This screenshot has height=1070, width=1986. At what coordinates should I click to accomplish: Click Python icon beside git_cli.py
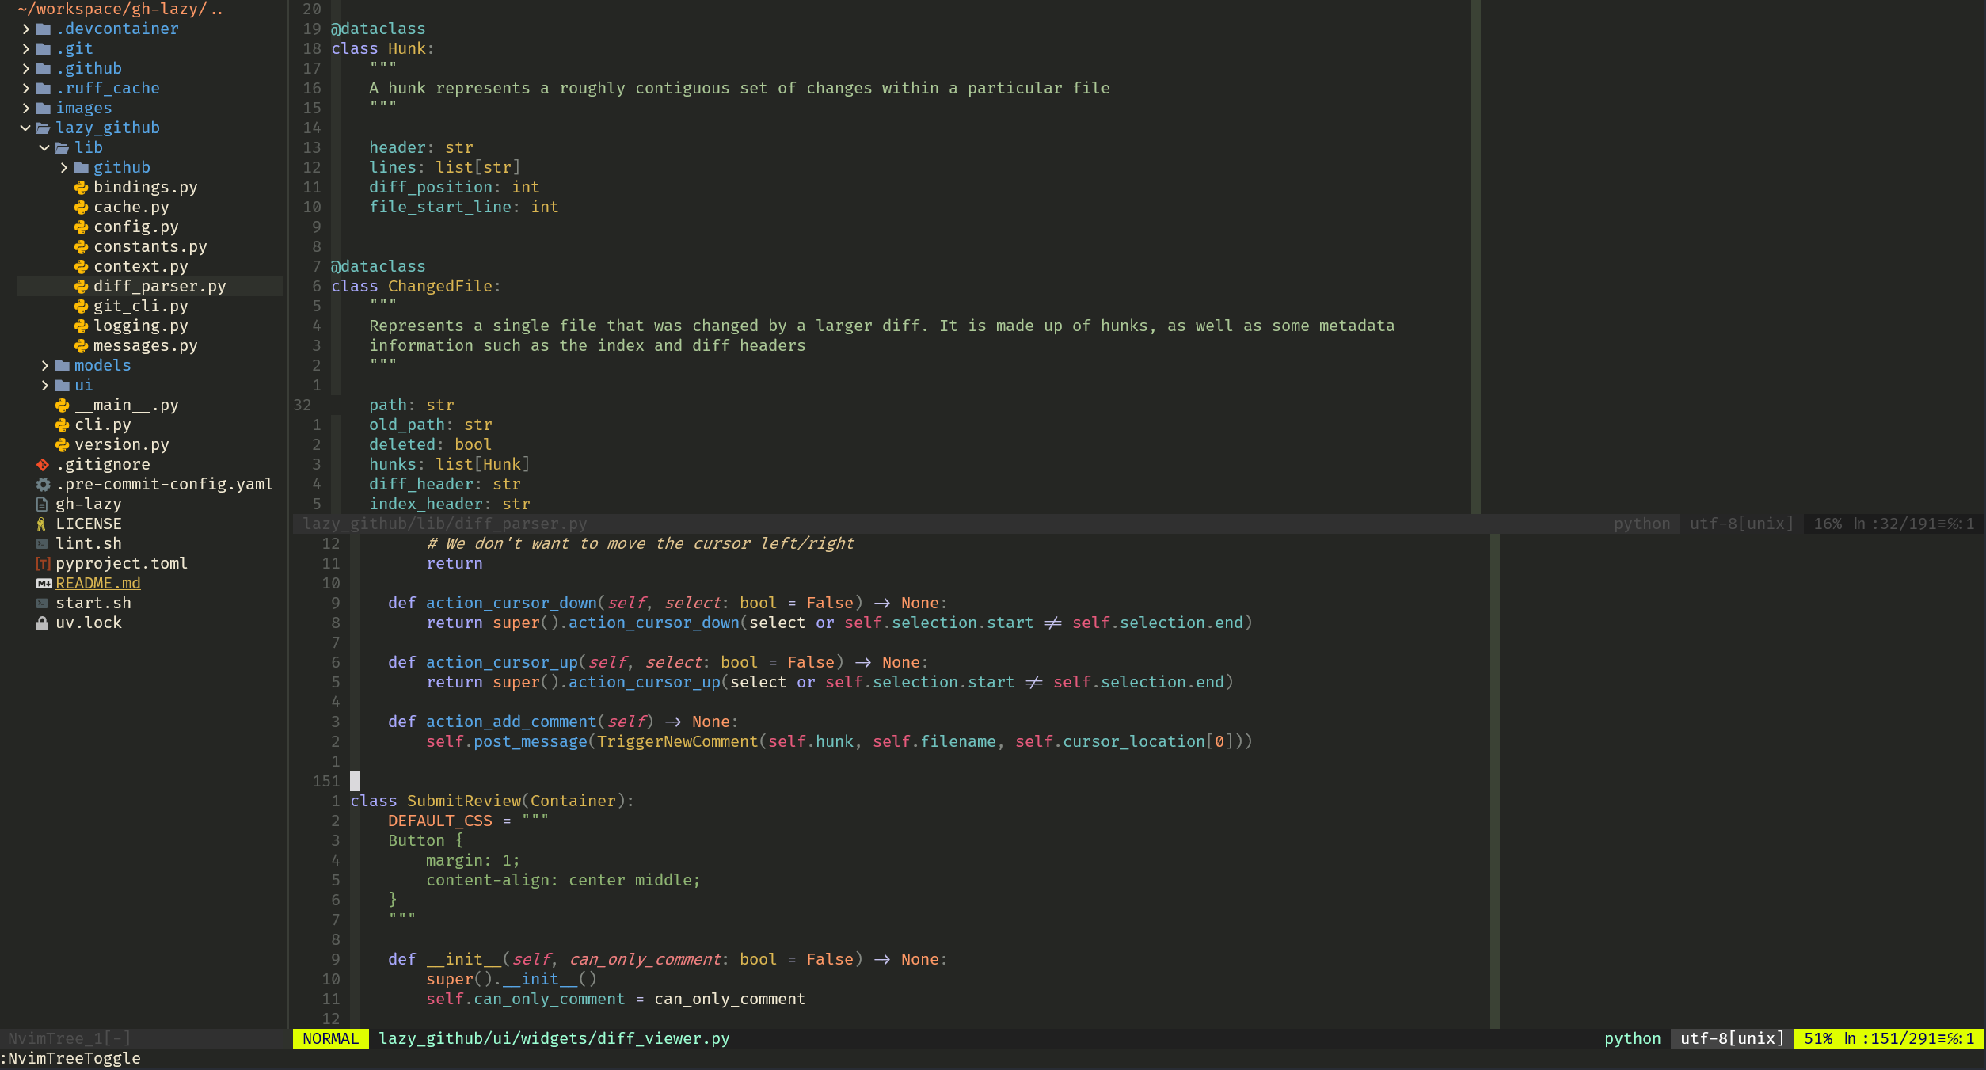pyautogui.click(x=82, y=307)
